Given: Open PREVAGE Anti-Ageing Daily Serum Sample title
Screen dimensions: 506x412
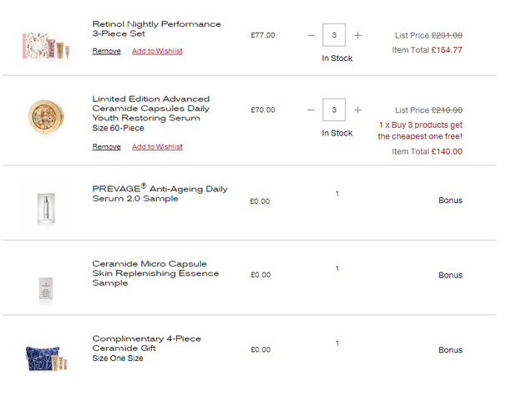Looking at the screenshot, I should point(159,193).
